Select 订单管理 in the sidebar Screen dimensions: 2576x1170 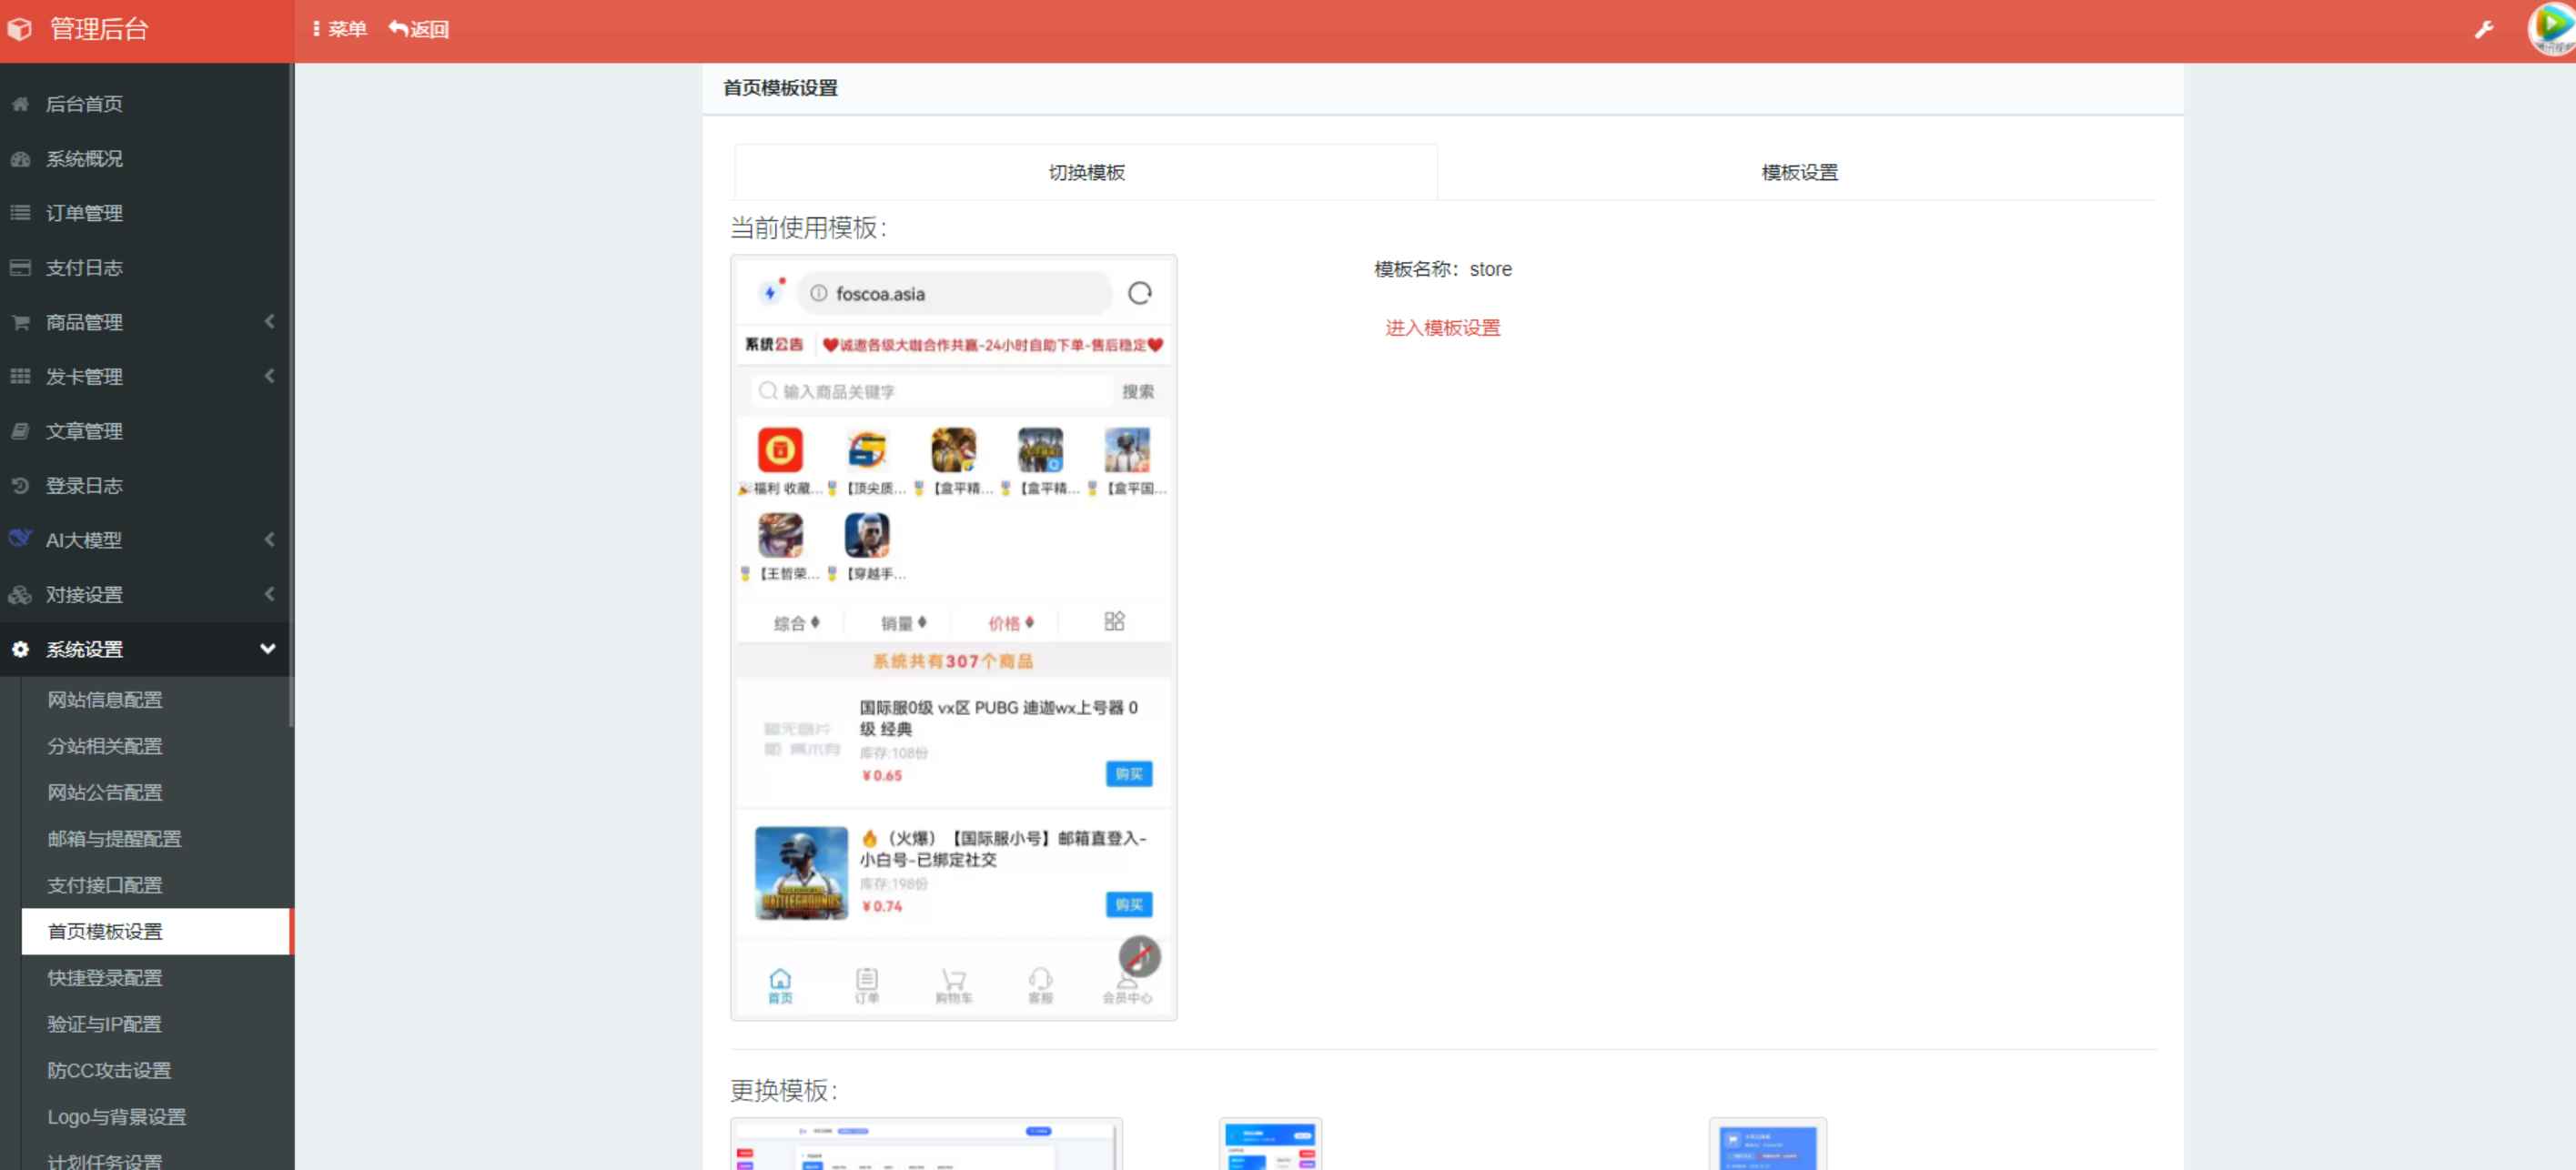pos(85,213)
